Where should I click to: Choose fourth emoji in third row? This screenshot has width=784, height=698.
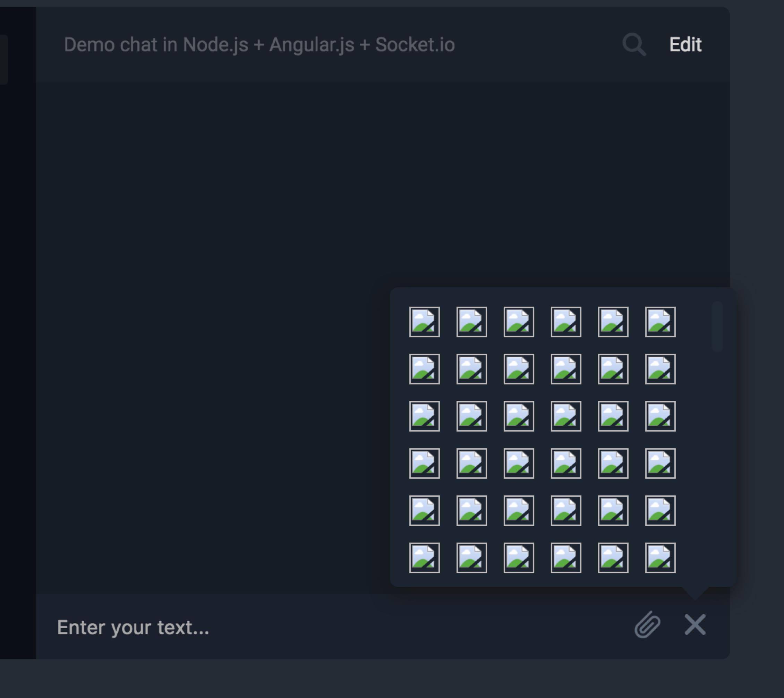coord(566,416)
